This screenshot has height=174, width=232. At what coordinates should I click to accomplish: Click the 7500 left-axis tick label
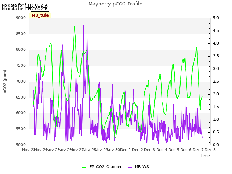click(x=21, y=65)
